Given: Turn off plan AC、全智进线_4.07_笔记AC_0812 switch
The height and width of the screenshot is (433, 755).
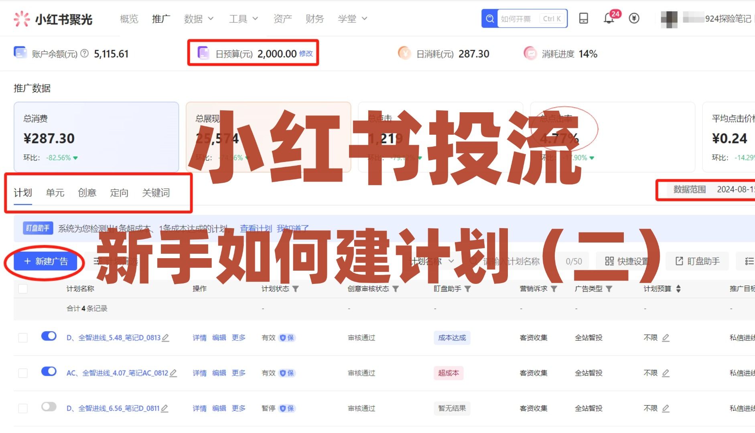Looking at the screenshot, I should pyautogui.click(x=49, y=371).
